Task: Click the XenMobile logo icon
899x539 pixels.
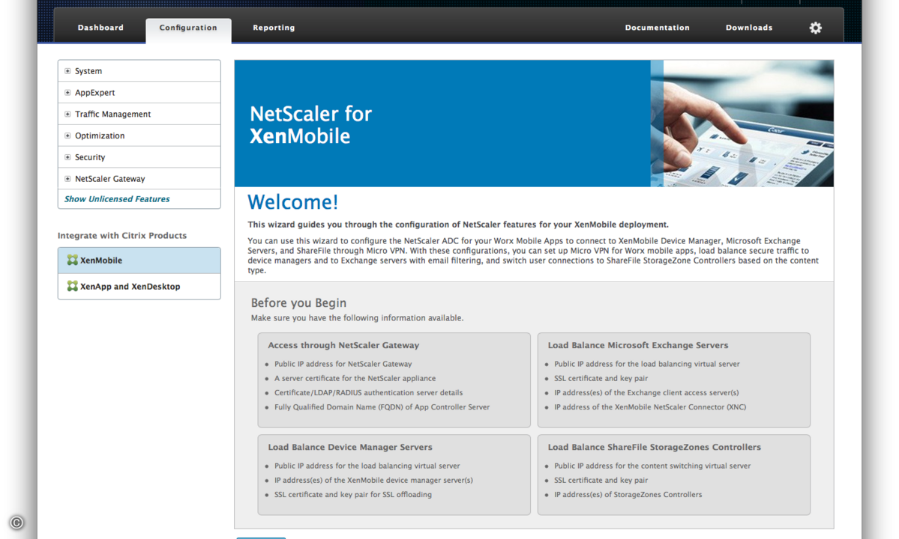Action: pos(72,260)
